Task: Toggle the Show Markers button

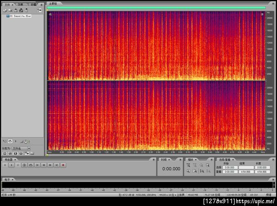Action: (27, 153)
